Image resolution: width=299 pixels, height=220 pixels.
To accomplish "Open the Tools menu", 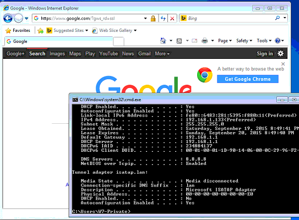I will (x=264, y=41).
